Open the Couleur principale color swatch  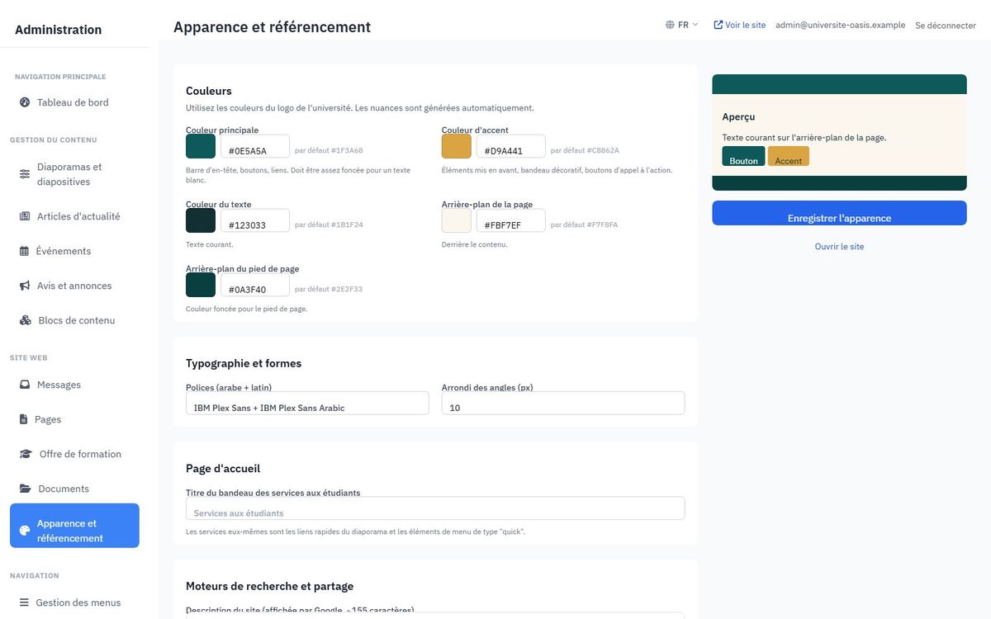[201, 147]
